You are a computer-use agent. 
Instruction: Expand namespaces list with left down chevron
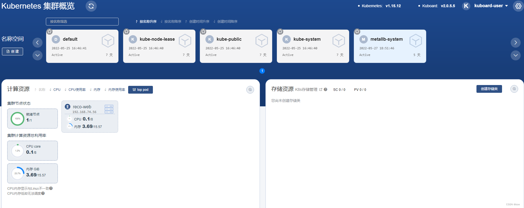(x=38, y=55)
